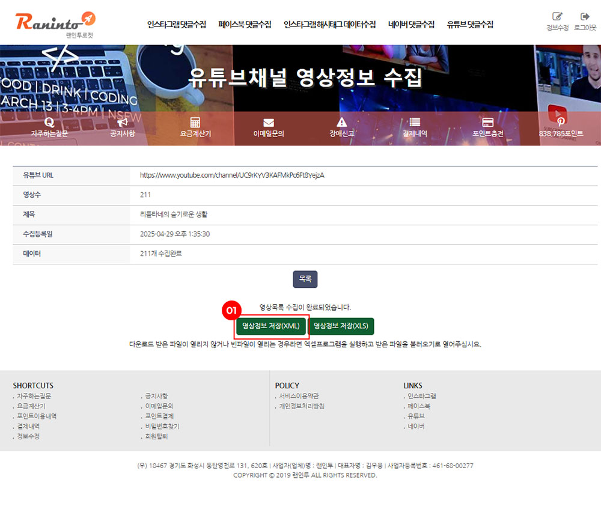601x506 pixels.
Task: Click the YouTube channel URL text
Action: (x=232, y=175)
